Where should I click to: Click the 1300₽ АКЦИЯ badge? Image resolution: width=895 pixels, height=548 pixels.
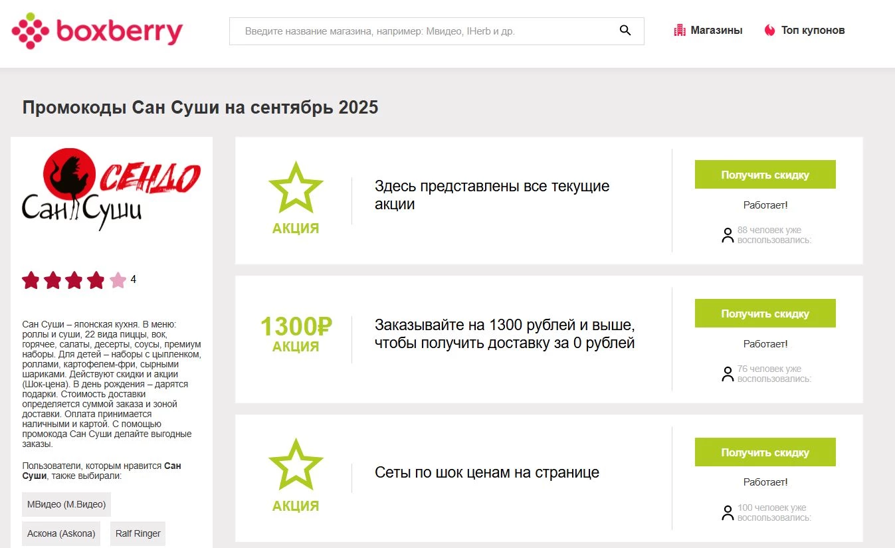(295, 332)
